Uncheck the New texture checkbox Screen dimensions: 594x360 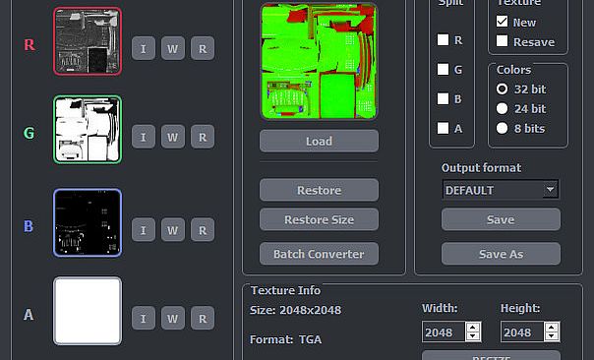point(502,22)
